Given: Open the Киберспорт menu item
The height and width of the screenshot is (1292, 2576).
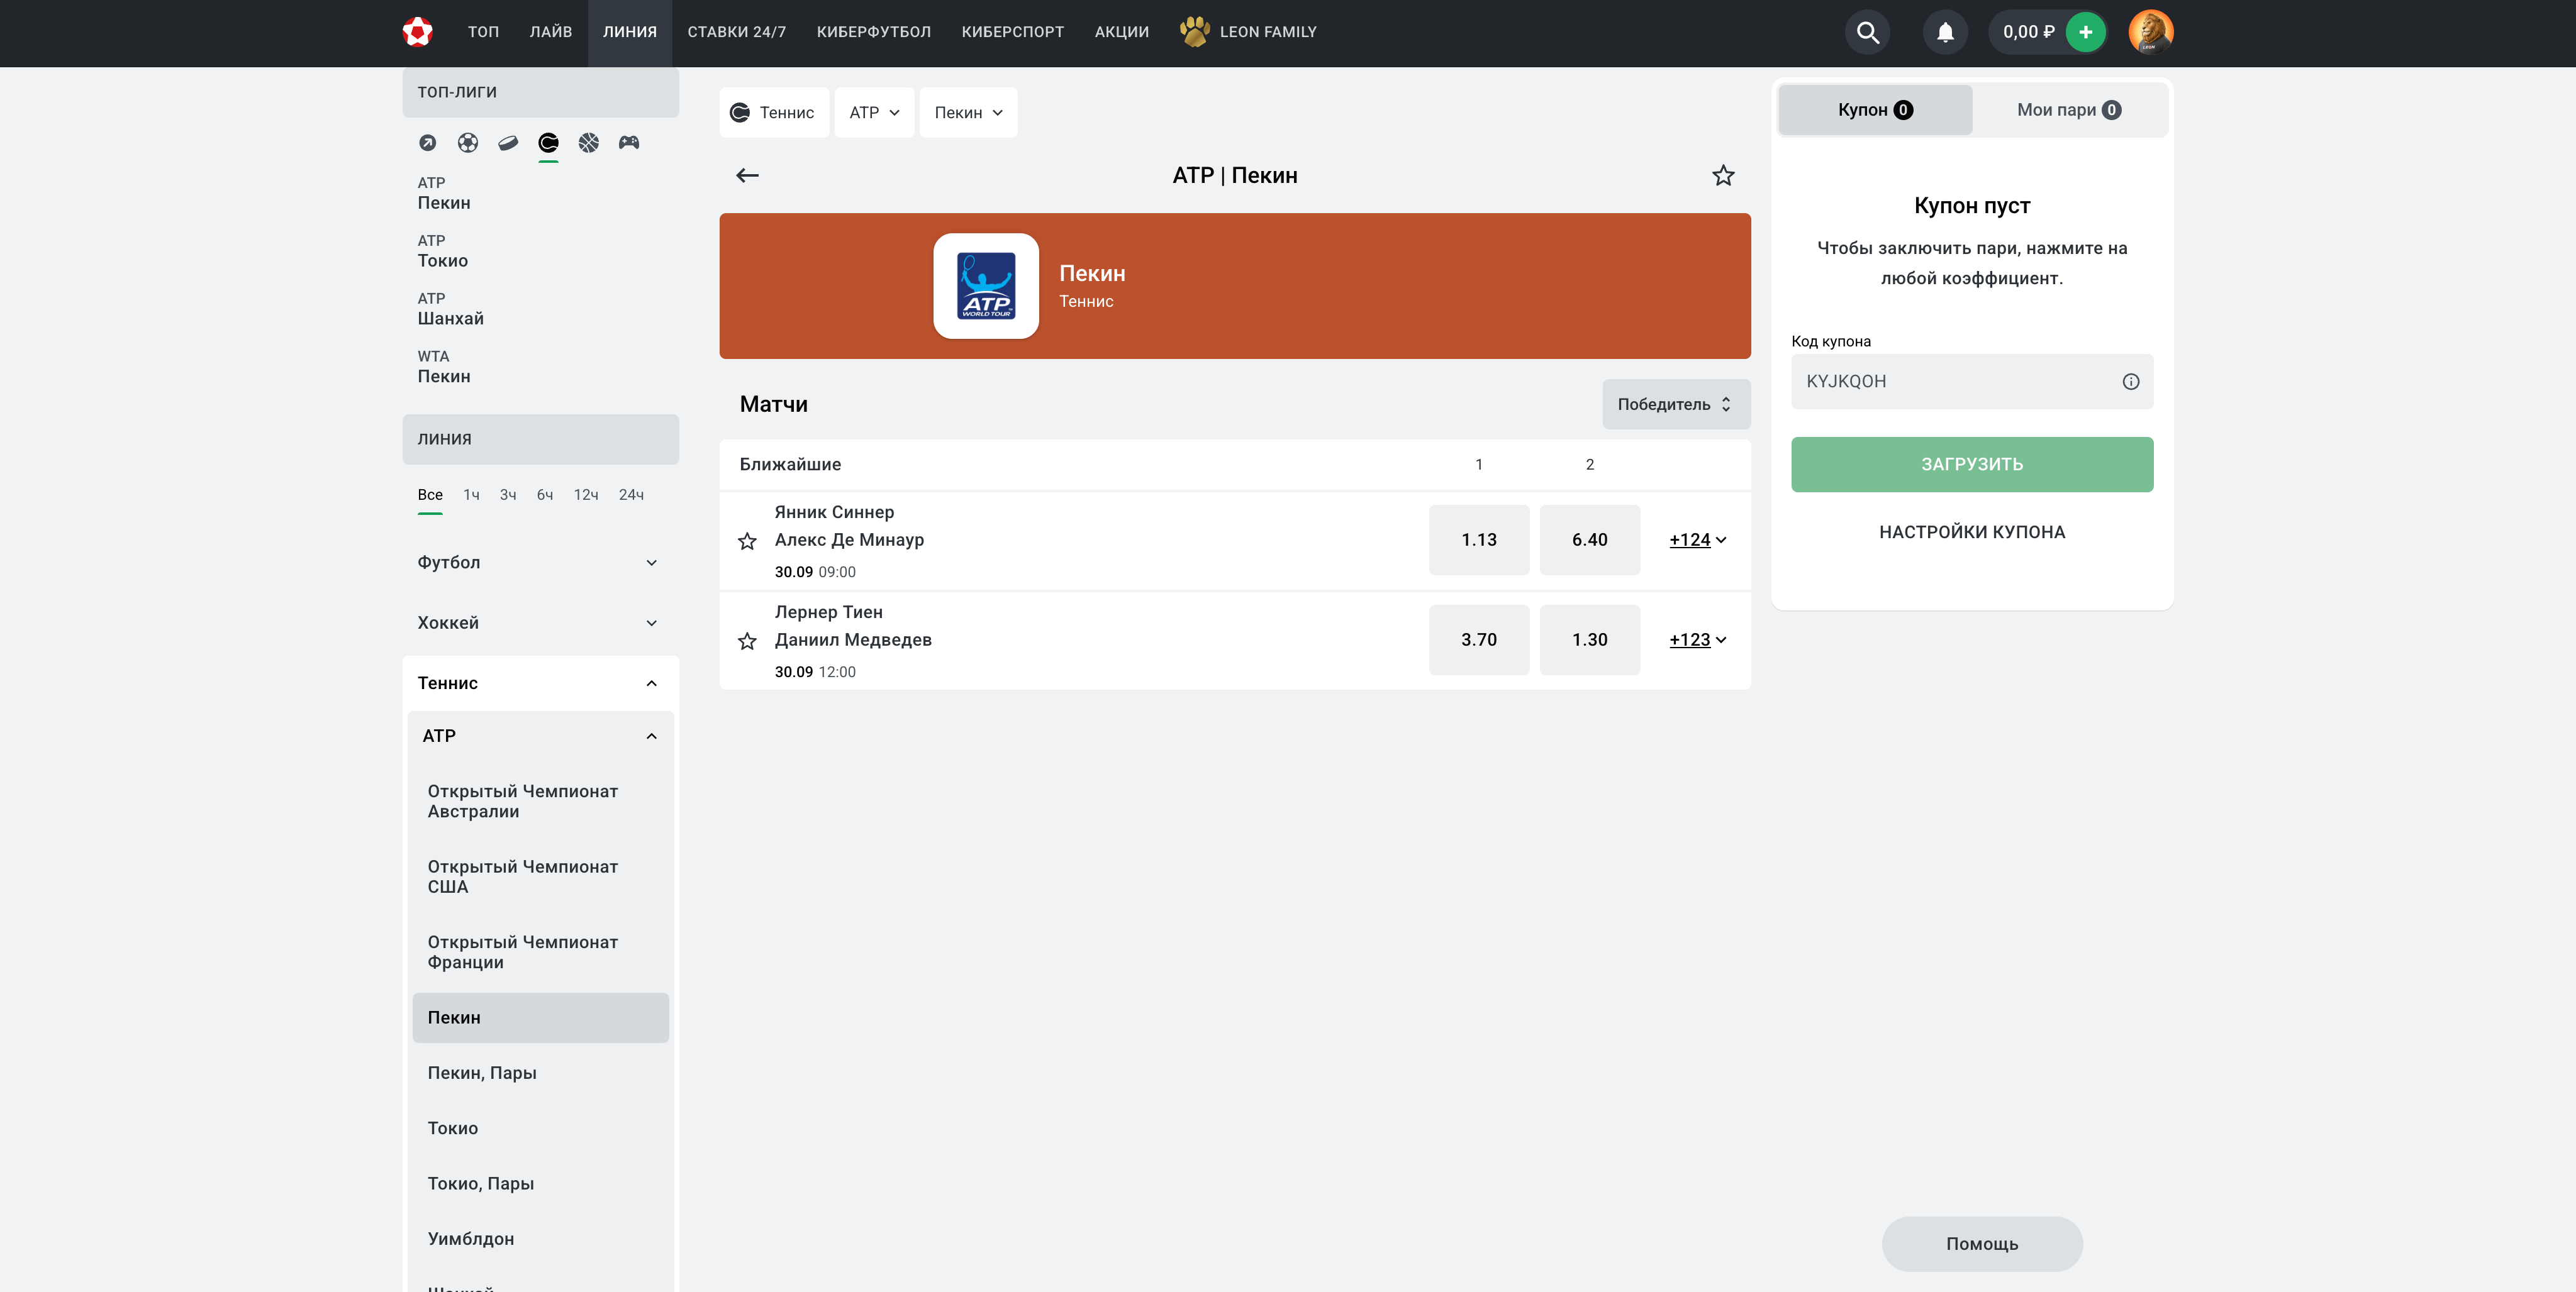Looking at the screenshot, I should (x=1012, y=32).
